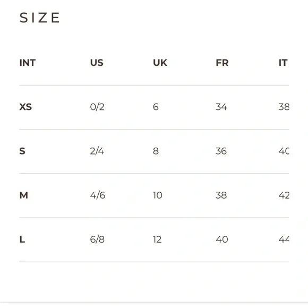
Task: Select the XS row label
Action: [x=25, y=107]
